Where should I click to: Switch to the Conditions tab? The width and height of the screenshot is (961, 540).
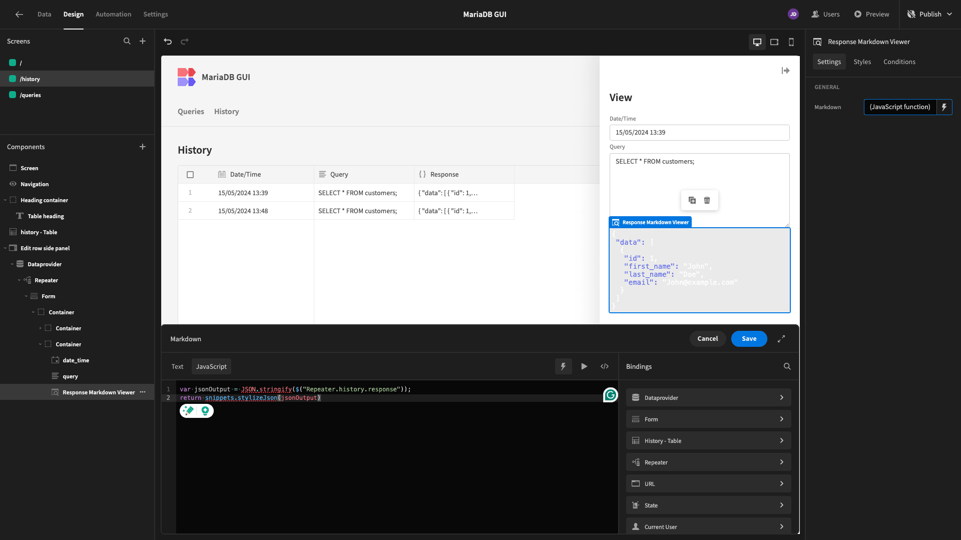[899, 62]
